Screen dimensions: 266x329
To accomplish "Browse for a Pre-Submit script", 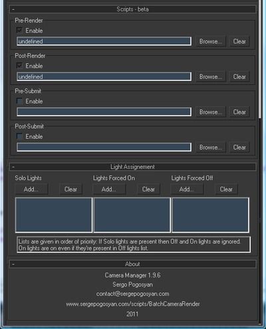I will pos(211,112).
